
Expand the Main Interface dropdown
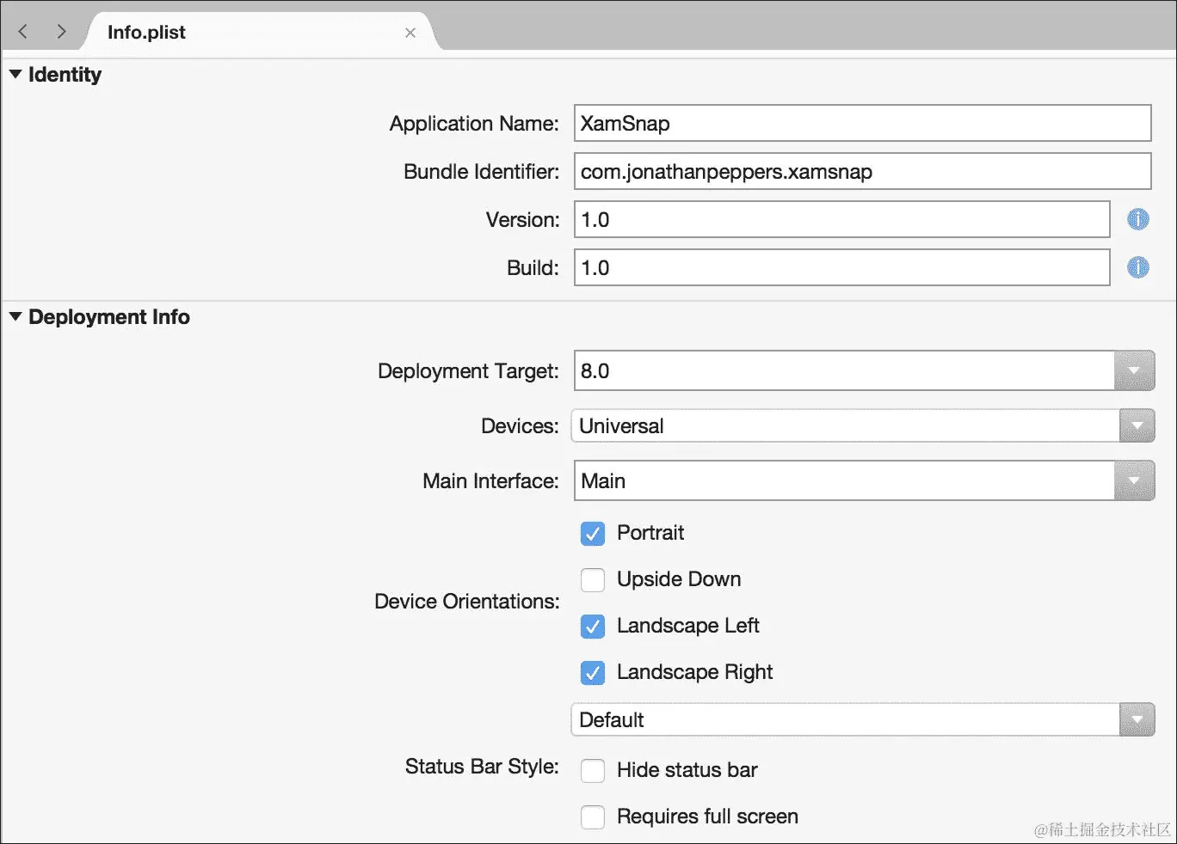[1134, 480]
